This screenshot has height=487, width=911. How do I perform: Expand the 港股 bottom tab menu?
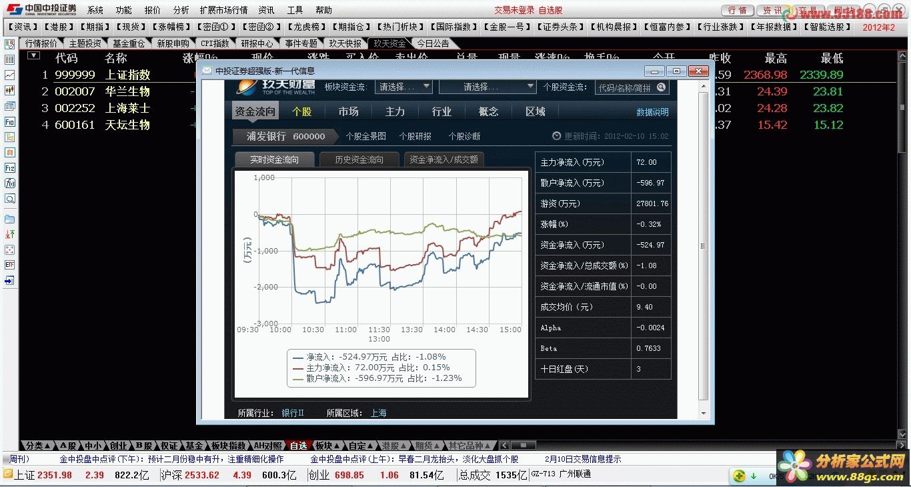(394, 446)
